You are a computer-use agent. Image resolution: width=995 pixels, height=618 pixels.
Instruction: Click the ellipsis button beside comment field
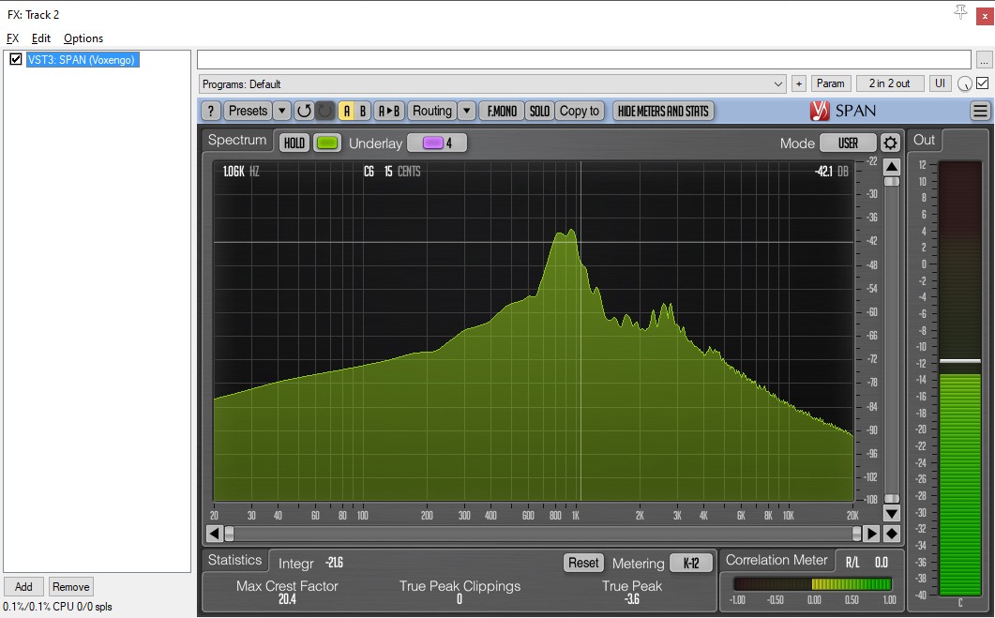[984, 60]
